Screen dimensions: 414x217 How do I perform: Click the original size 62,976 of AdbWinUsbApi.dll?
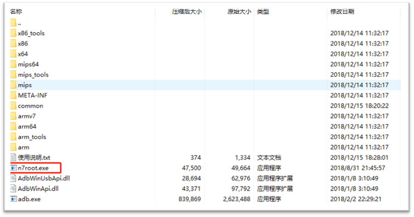coord(241,178)
